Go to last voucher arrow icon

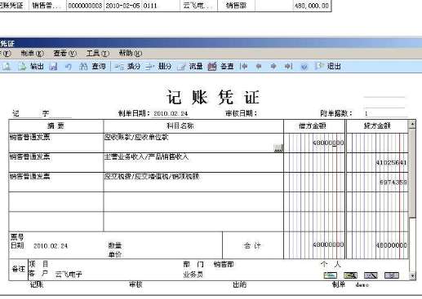[288, 66]
